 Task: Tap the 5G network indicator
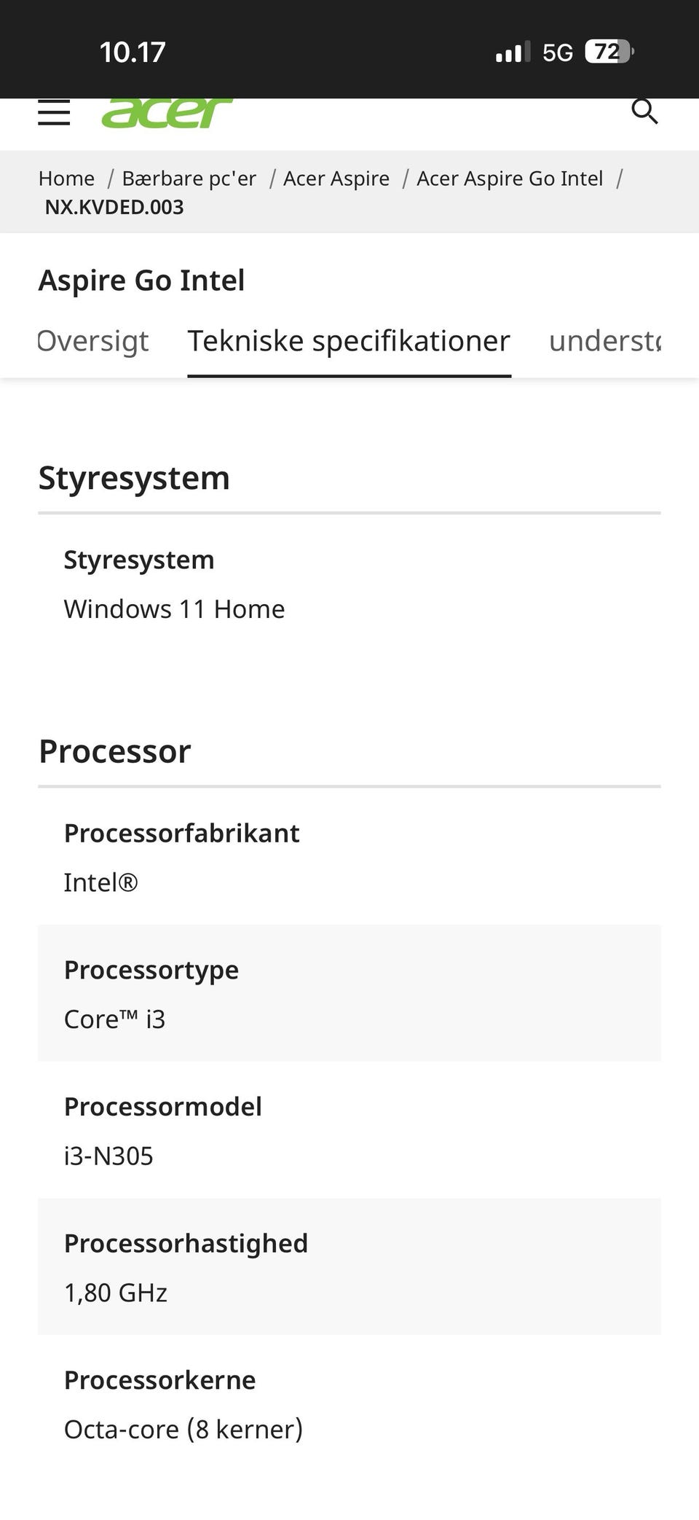558,52
